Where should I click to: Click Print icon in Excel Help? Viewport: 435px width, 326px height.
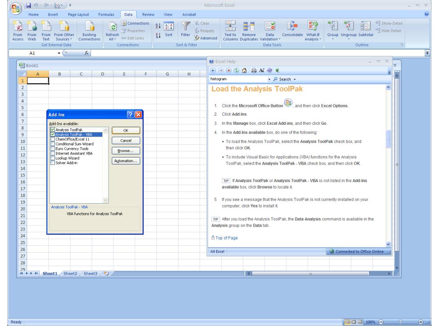[254, 70]
